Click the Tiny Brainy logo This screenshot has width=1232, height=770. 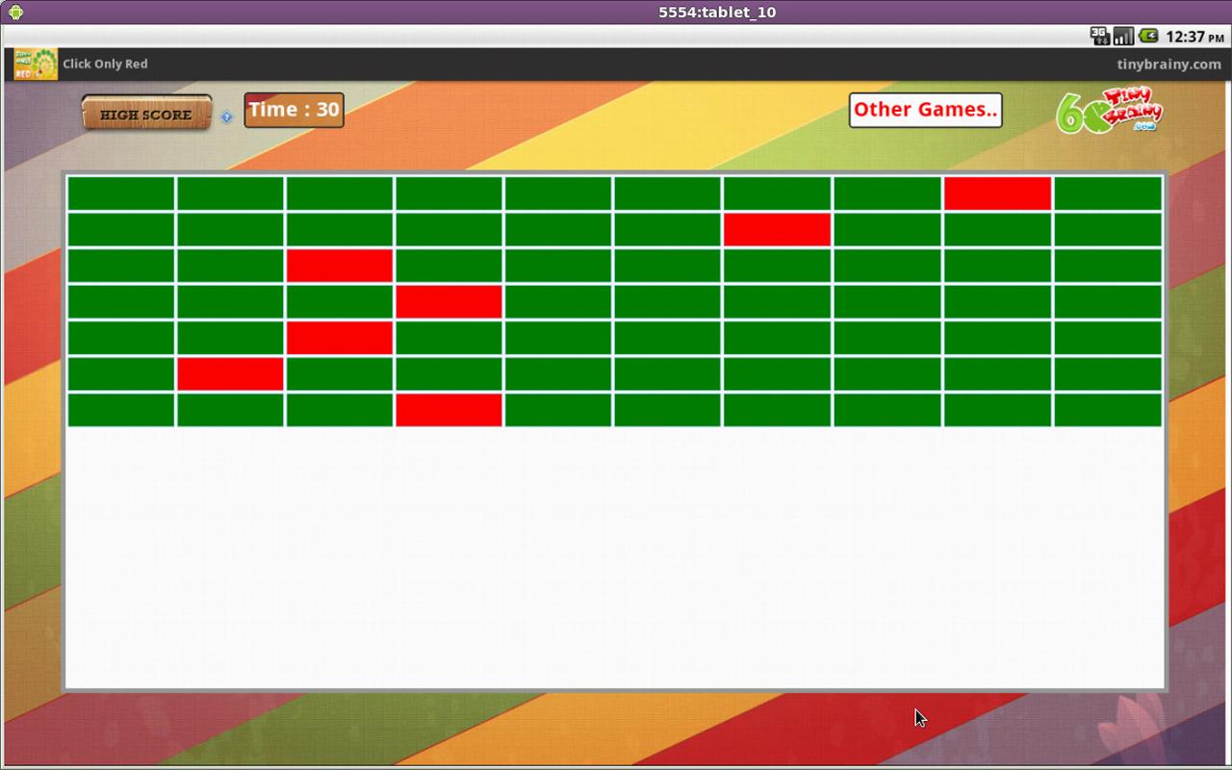coord(1111,112)
